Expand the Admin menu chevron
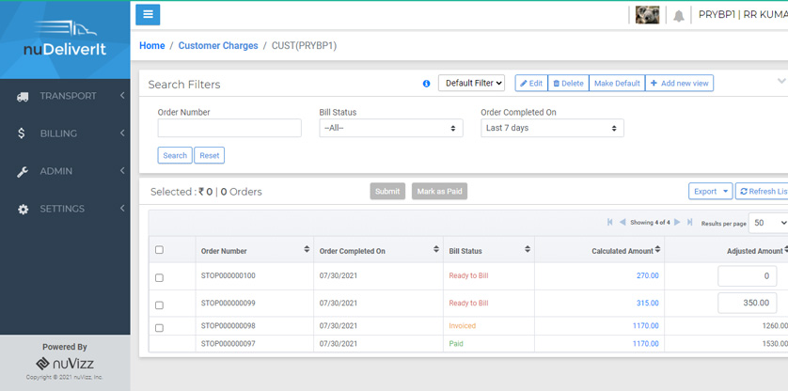This screenshot has height=391, width=788. click(x=122, y=171)
